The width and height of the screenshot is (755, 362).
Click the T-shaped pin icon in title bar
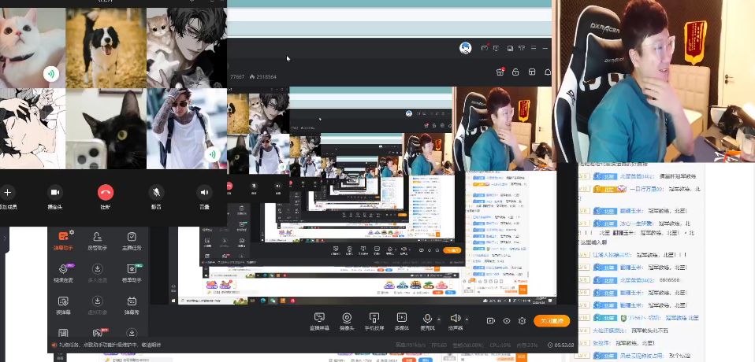click(x=521, y=48)
